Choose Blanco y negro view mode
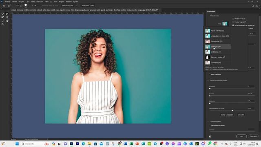This screenshot has width=261, height=147. pos(218,57)
